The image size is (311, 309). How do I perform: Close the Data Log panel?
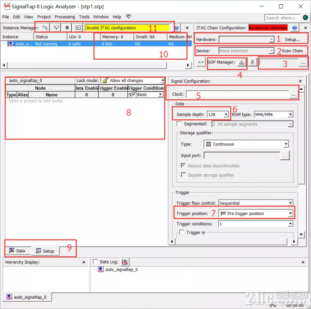point(303,262)
